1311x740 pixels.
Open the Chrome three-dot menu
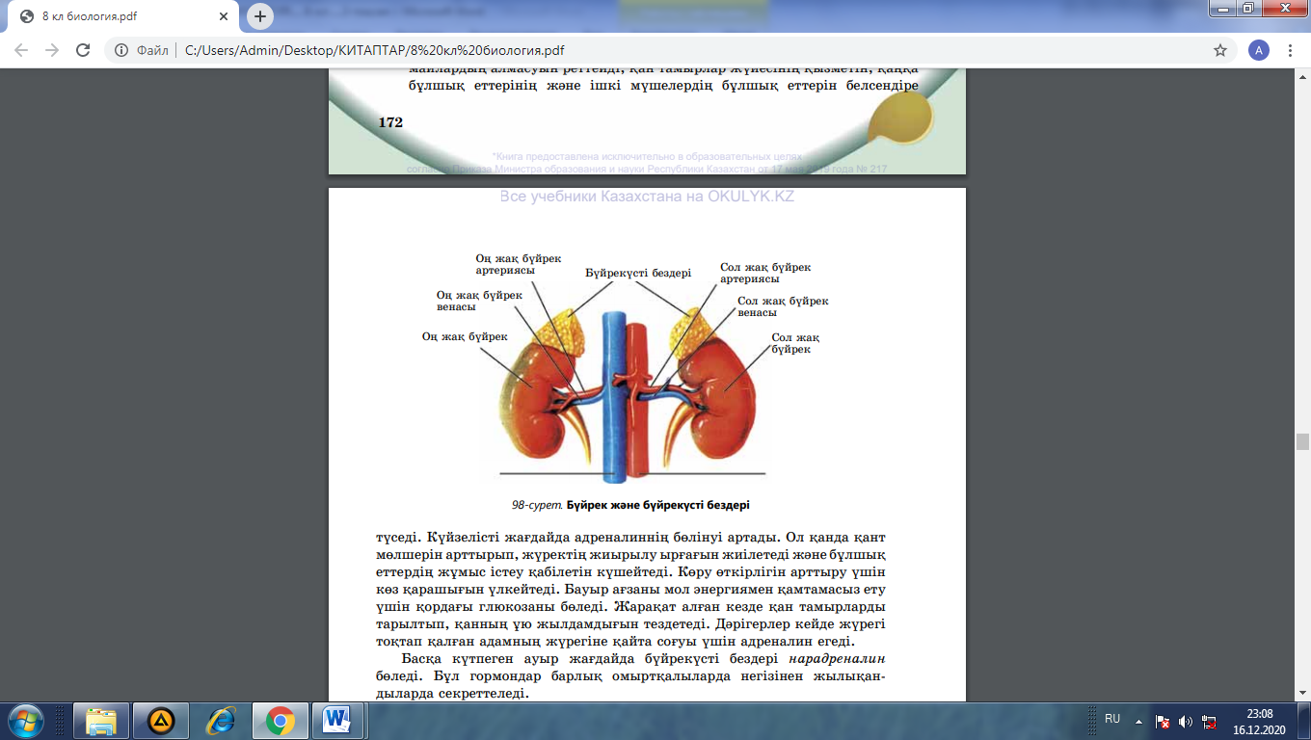click(x=1289, y=50)
